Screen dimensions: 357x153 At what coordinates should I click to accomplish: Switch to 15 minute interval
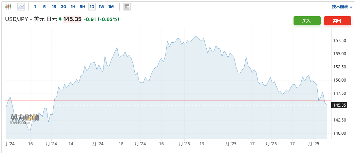tap(54, 6)
